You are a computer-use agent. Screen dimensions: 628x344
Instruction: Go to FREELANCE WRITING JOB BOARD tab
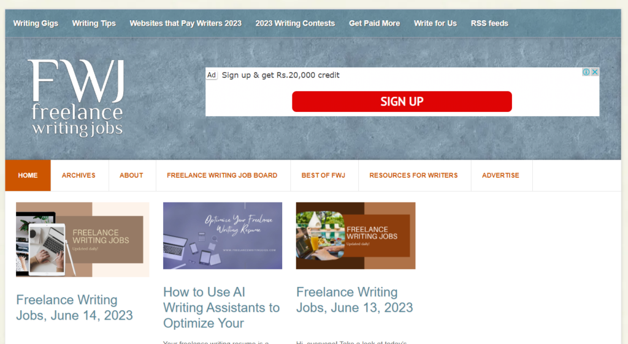coord(222,176)
